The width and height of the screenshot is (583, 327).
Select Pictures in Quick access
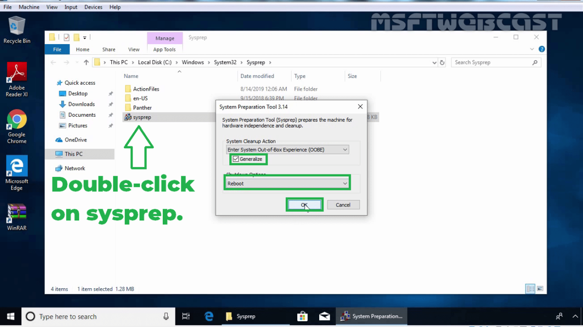pyautogui.click(x=78, y=125)
